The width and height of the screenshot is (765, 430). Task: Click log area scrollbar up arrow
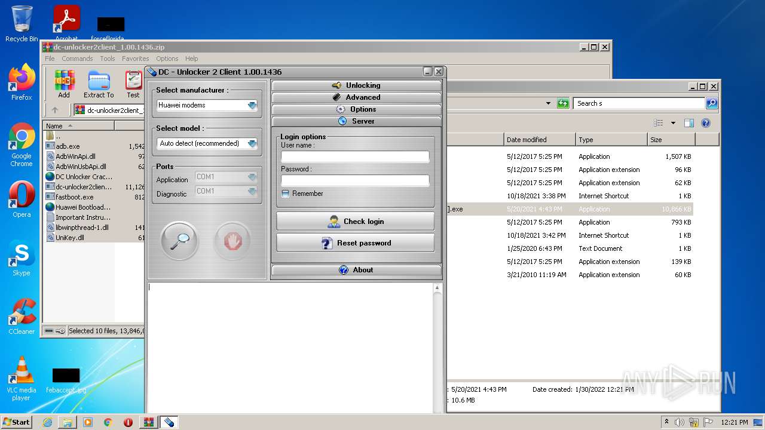click(437, 288)
